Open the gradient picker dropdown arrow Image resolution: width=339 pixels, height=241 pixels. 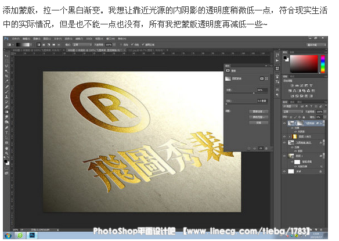(31, 45)
